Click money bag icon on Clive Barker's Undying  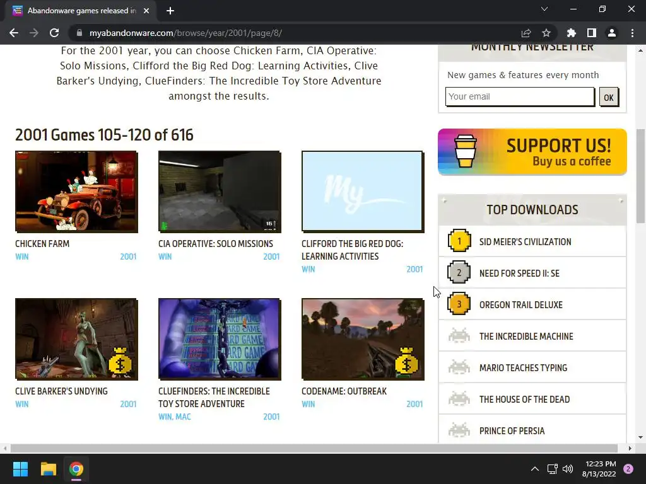[120, 361]
